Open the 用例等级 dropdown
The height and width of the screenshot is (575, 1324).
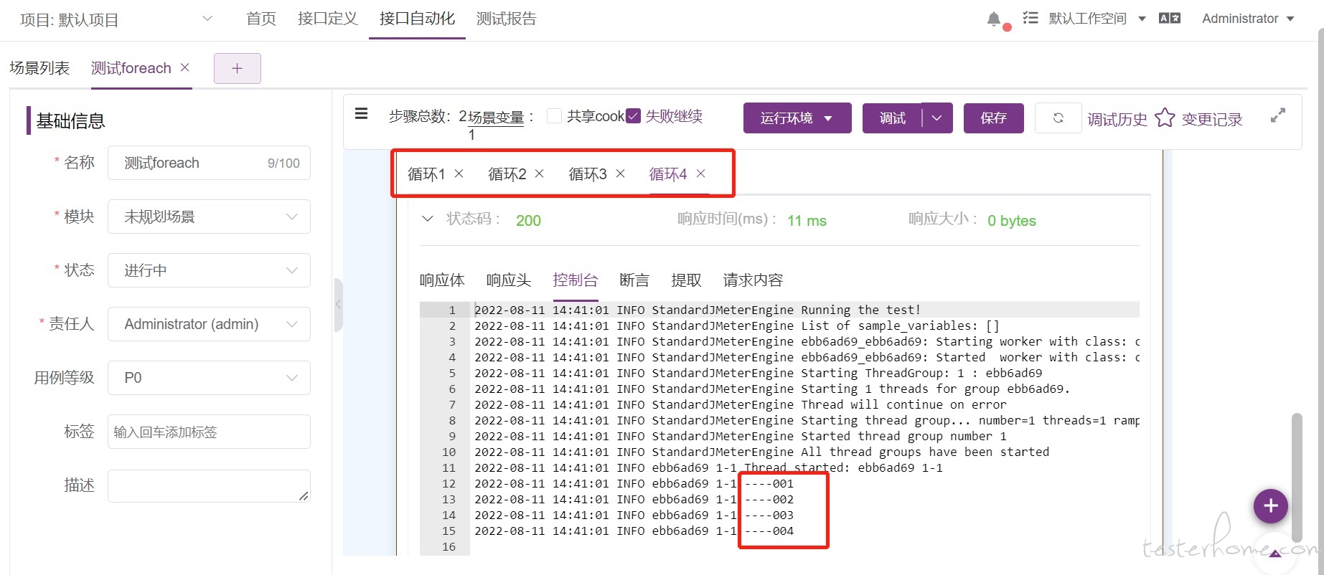click(209, 378)
